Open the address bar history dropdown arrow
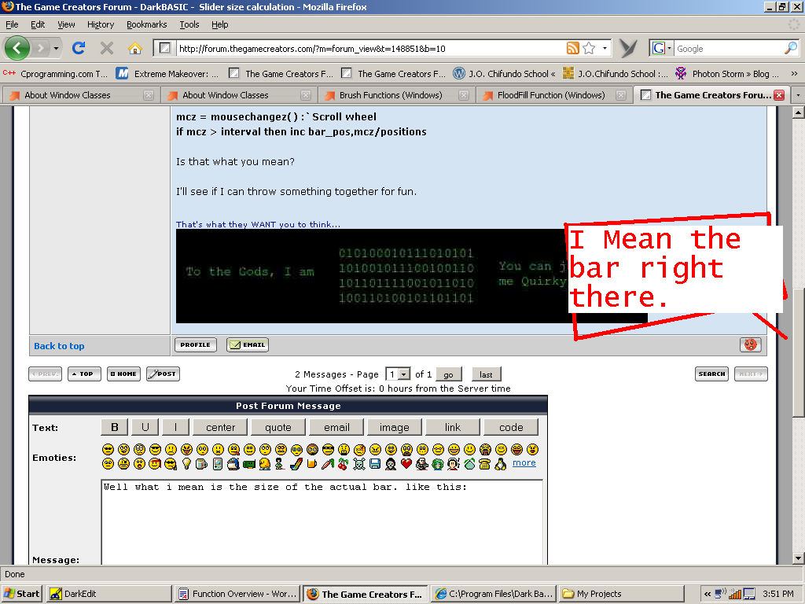 click(605, 48)
